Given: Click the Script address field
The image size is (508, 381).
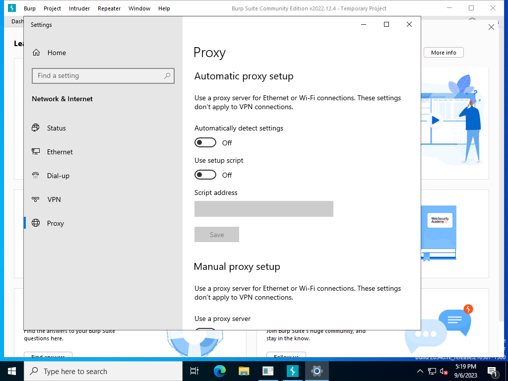Looking at the screenshot, I should point(264,209).
